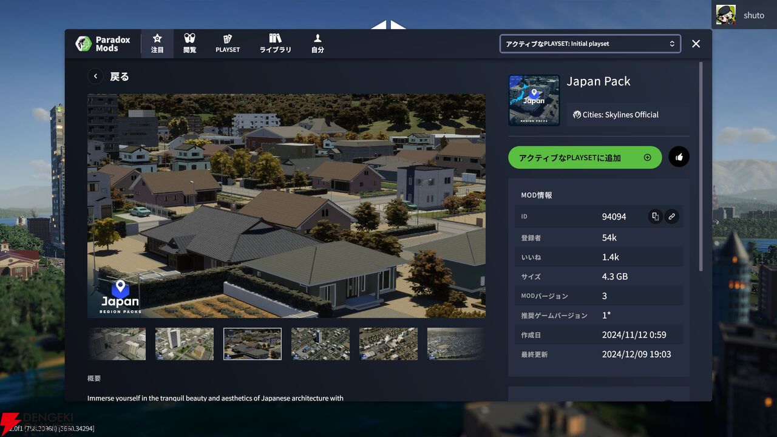
Task: Click the 4.3 GB size value
Action: (x=615, y=277)
